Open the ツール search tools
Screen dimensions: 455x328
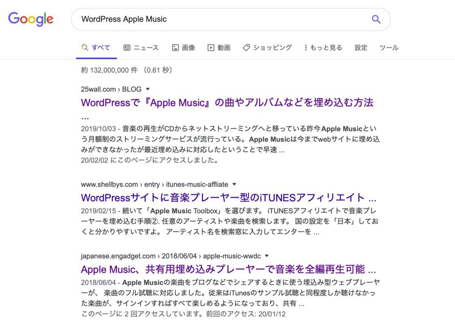389,48
